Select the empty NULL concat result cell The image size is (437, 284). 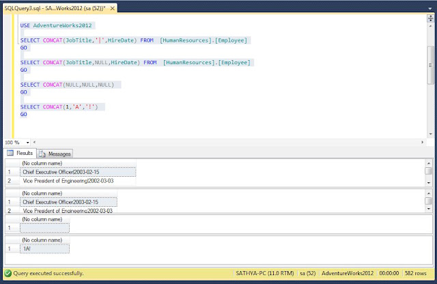(x=44, y=228)
